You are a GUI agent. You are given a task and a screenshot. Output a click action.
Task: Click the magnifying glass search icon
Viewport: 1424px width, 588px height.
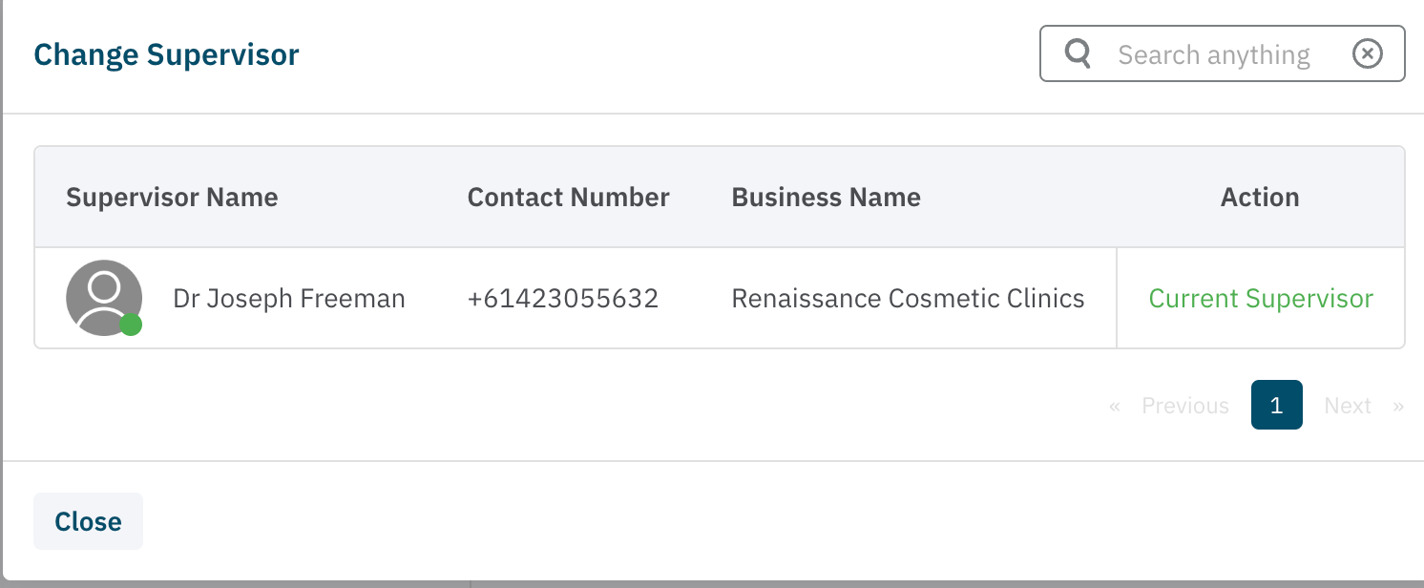coord(1078,53)
